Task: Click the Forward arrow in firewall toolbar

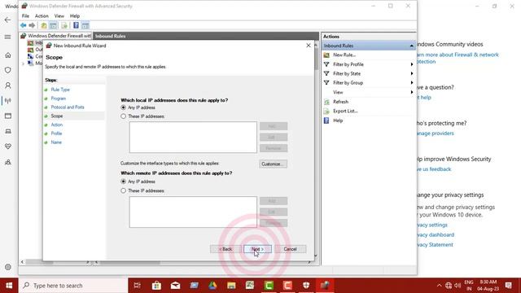Action: (x=32, y=25)
